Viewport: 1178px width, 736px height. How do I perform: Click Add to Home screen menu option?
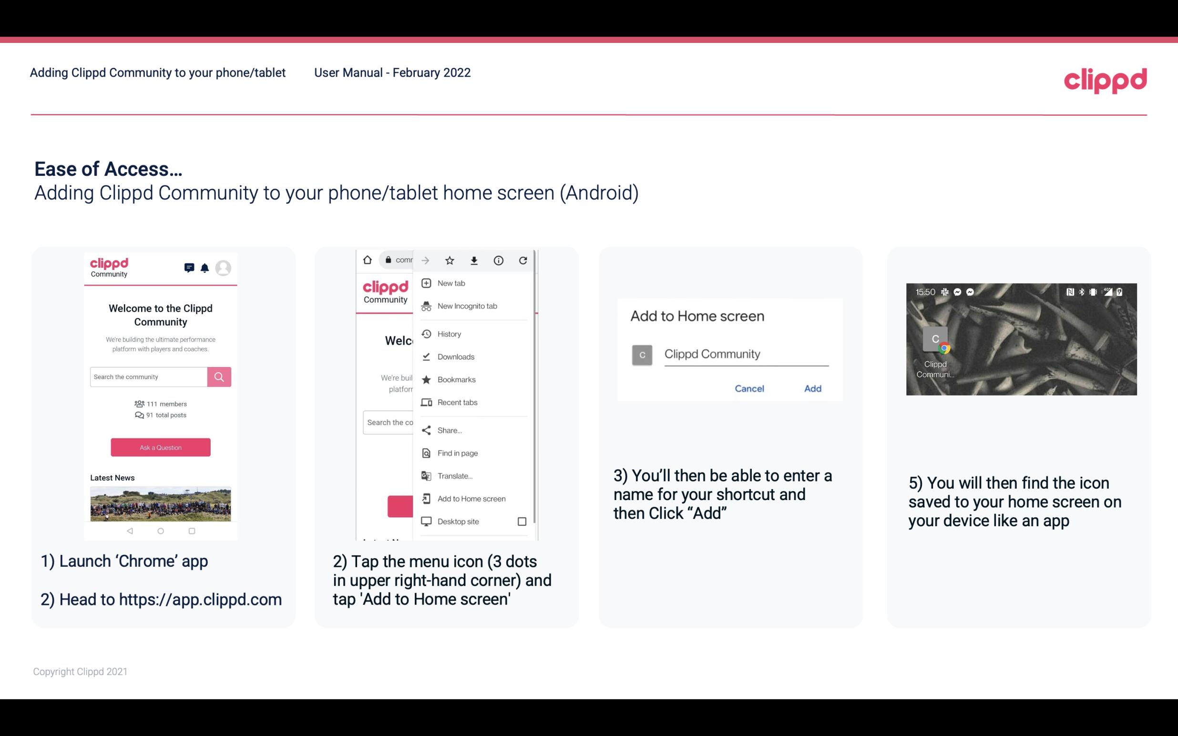click(x=471, y=499)
